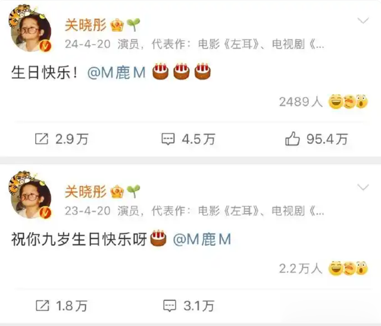
Task: Expand the dropdown chevron on the 23-4-20 post
Action: pos(363,187)
